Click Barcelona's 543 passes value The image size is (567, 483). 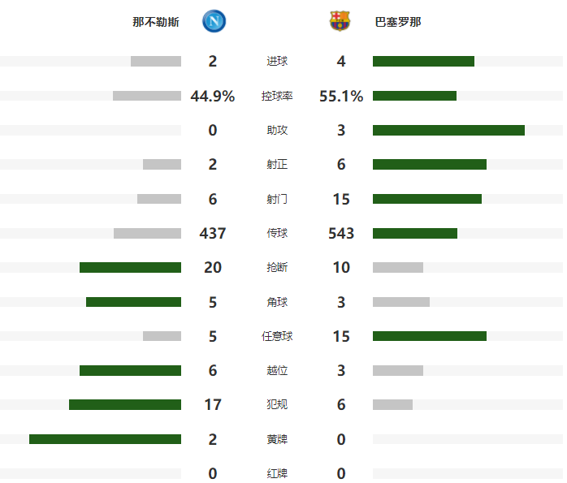(x=341, y=233)
